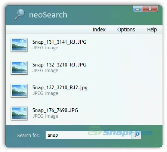Click file name Snap_132_3210_RJ.JPG
167x152 pixels.
pyautogui.click(x=59, y=65)
